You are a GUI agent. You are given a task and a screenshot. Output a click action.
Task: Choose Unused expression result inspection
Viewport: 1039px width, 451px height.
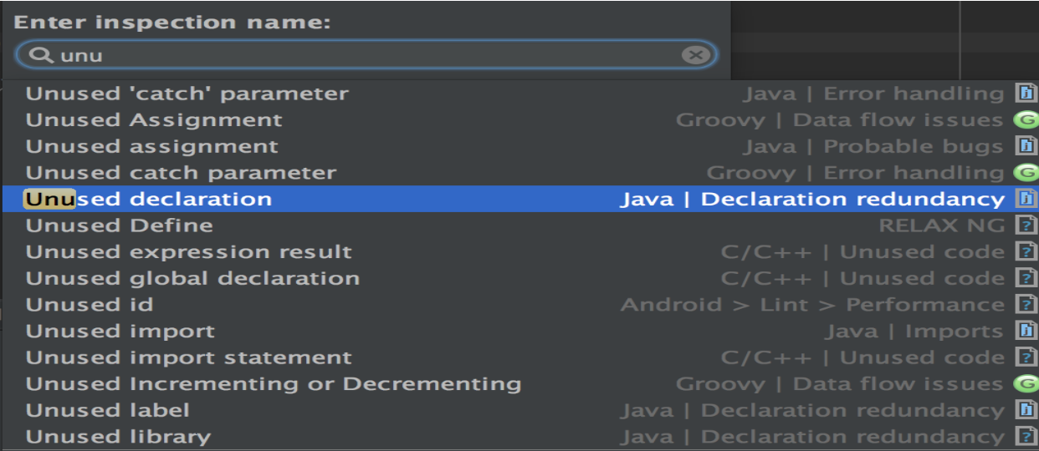189,252
